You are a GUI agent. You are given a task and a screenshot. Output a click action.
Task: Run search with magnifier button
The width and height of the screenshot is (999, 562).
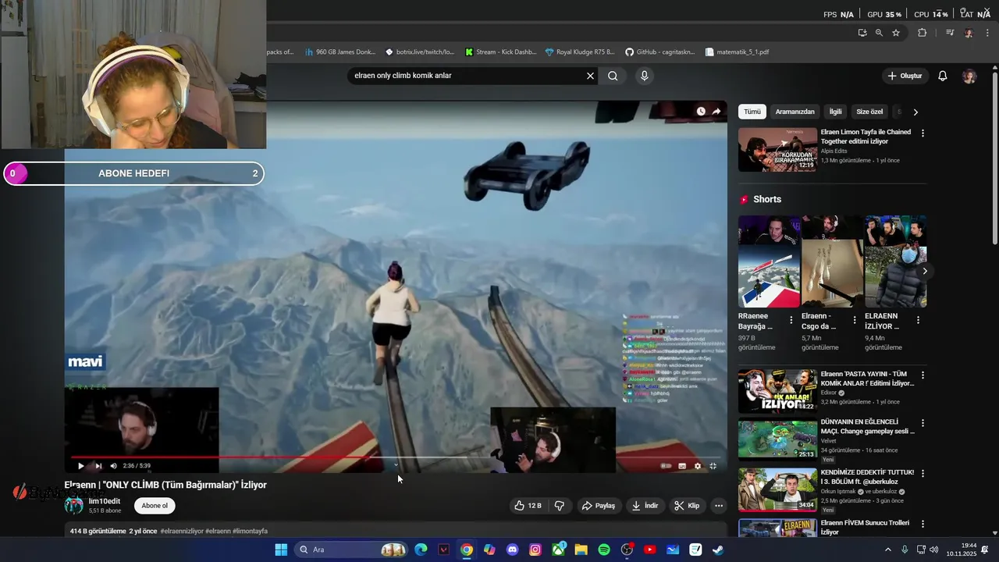613,76
